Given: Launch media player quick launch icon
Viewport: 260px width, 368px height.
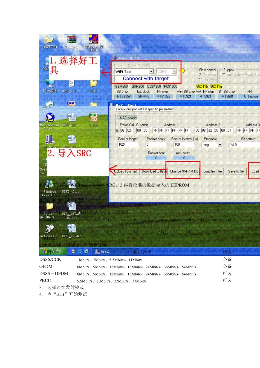Looking at the screenshot, I should coord(73,251).
